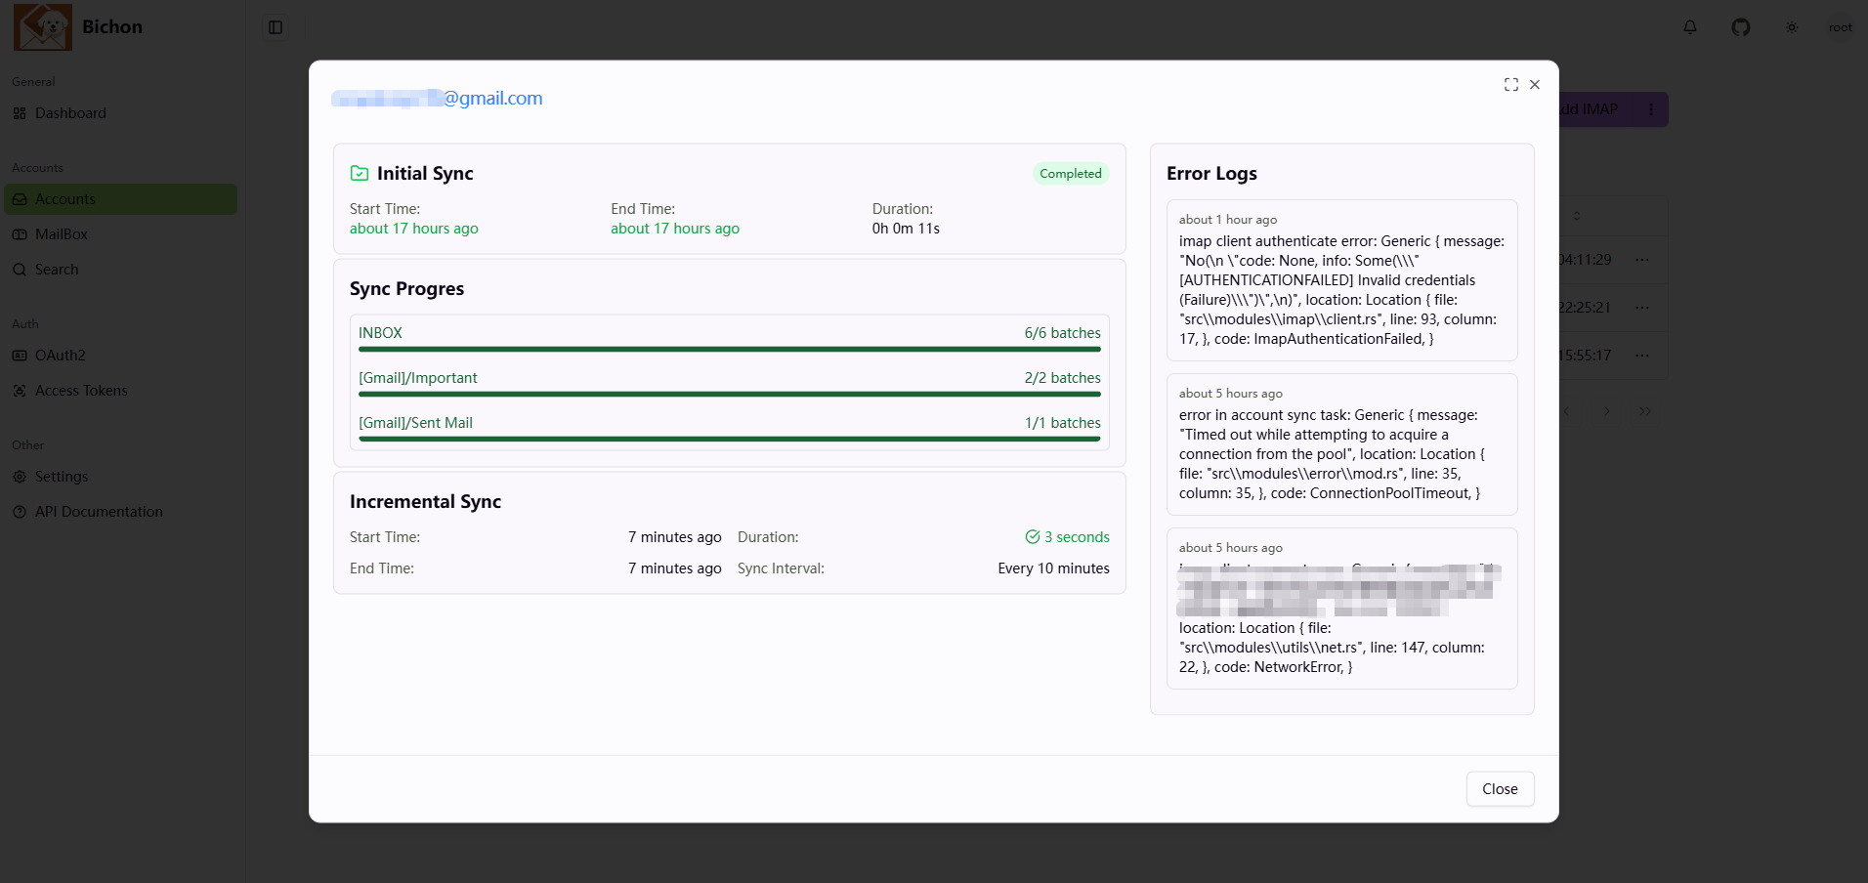Open API Documentation using the globe icon
1868x883 pixels.
20,511
